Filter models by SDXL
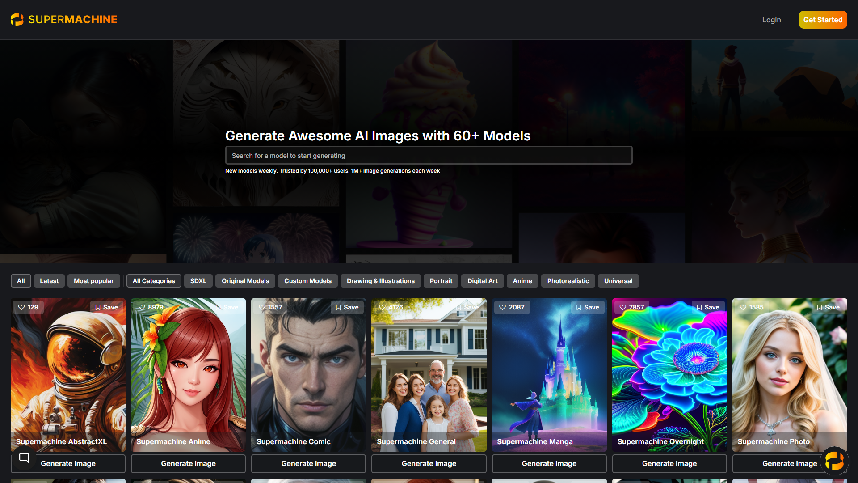858x483 pixels. point(198,281)
